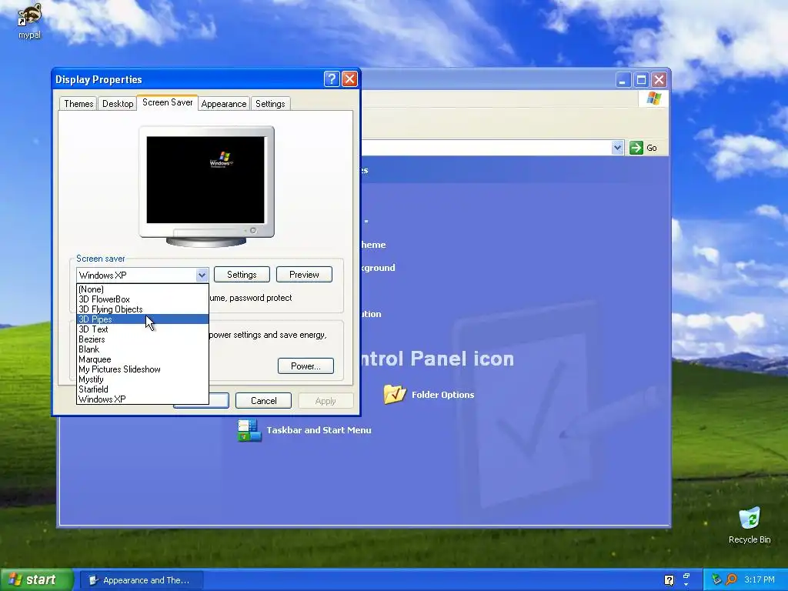Select Beziers screen saver

142,339
